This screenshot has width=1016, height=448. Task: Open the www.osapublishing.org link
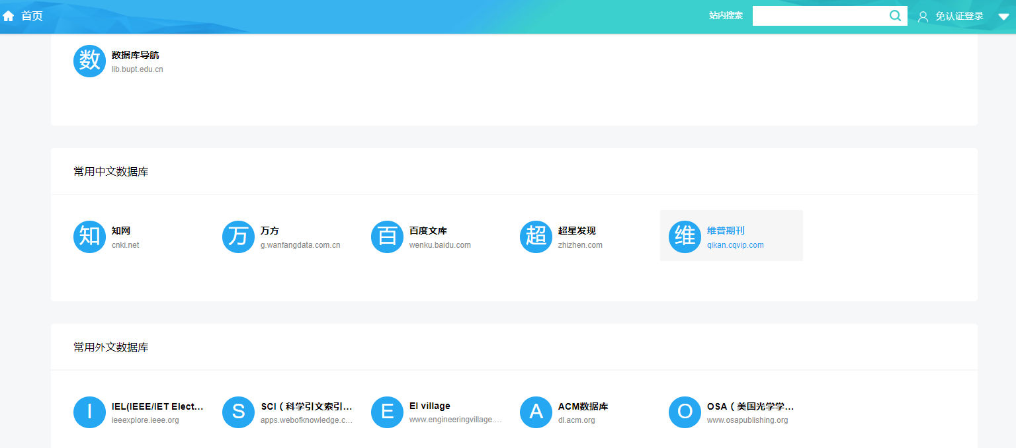747,420
